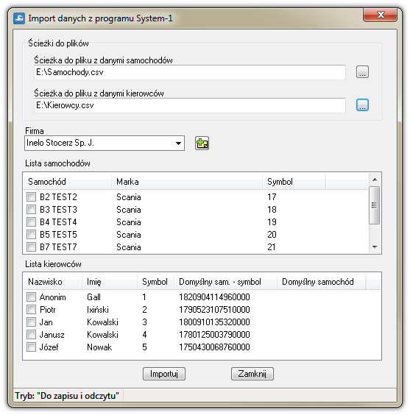Browse for the car data file path
The height and width of the screenshot is (415, 410).
tap(362, 72)
